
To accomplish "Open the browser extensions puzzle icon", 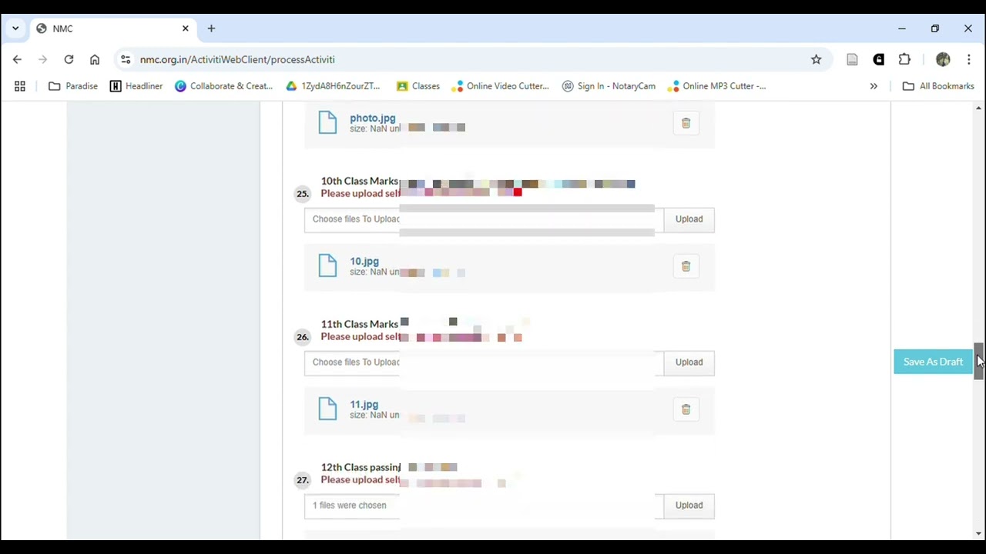I will coord(904,59).
